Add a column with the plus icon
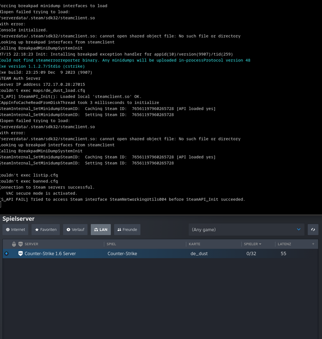The image size is (322, 339). [313, 244]
